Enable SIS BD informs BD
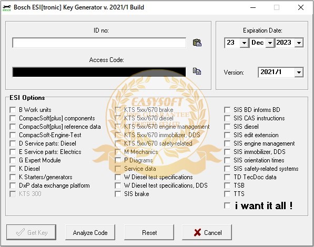Viewport: 314px width, 247px height. (227, 110)
